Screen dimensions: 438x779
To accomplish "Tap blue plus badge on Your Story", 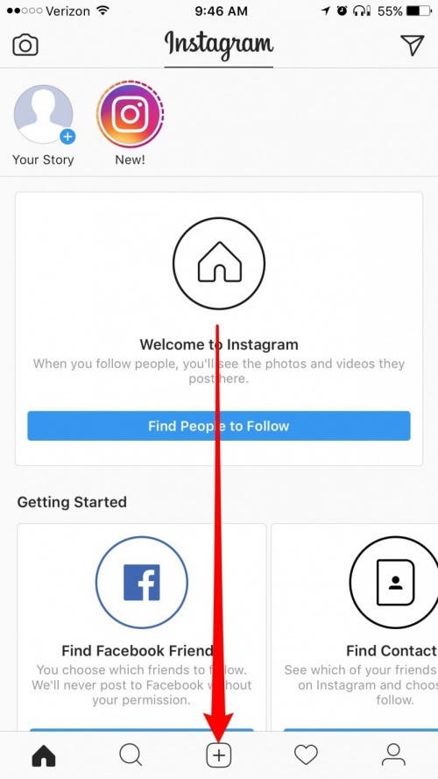I will (x=67, y=137).
